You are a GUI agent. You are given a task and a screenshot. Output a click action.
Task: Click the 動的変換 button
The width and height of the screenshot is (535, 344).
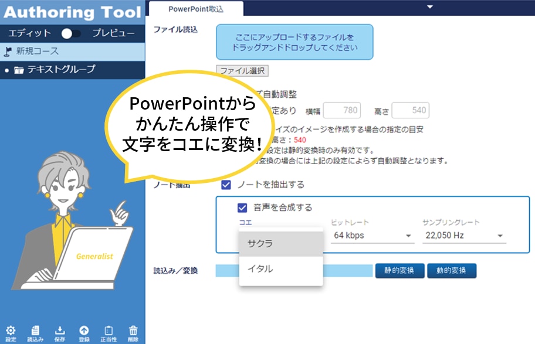coord(452,271)
